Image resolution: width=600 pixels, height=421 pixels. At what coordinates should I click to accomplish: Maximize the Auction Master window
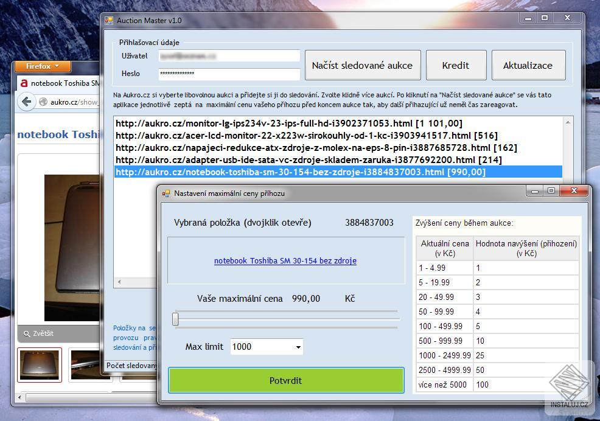(x=545, y=18)
